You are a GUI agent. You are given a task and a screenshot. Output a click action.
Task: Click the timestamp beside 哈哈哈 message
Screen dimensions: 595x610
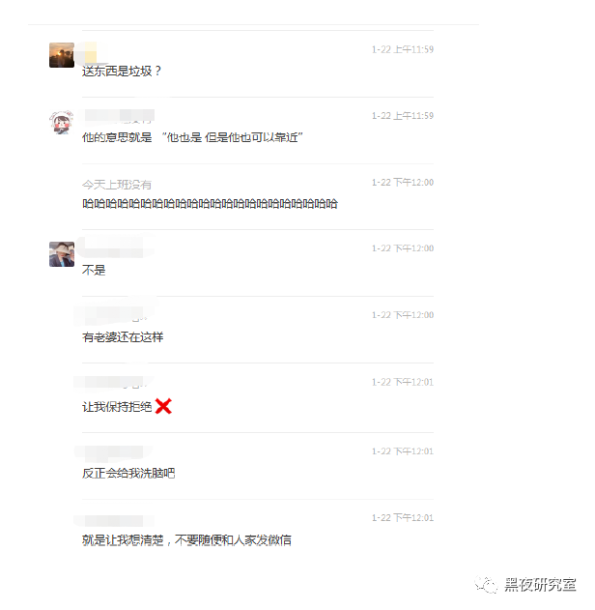403,182
